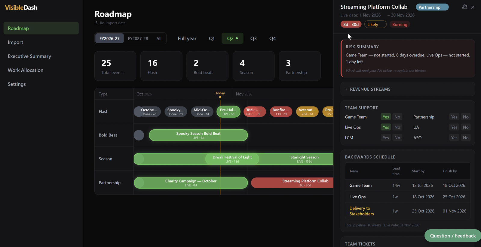
Task: Set Game Team support to Yes
Action: point(386,117)
